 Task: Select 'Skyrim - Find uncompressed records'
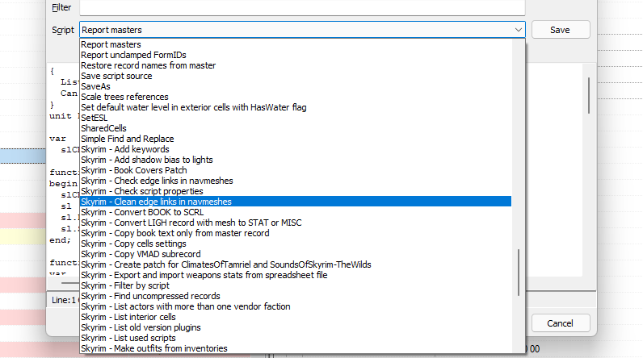click(296, 296)
